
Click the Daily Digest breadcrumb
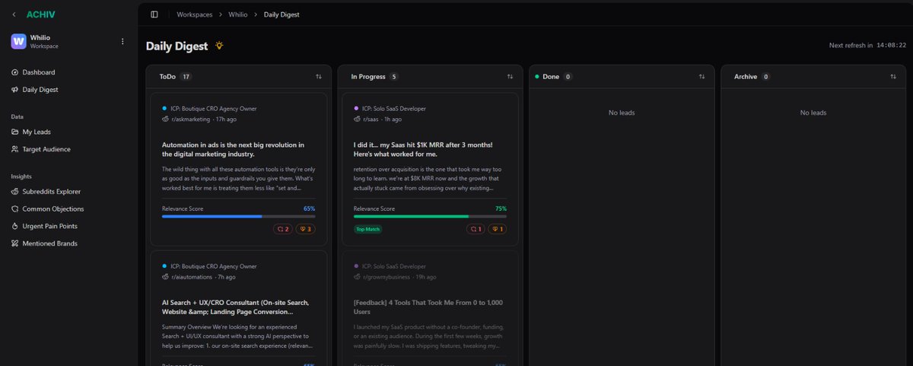pyautogui.click(x=282, y=14)
